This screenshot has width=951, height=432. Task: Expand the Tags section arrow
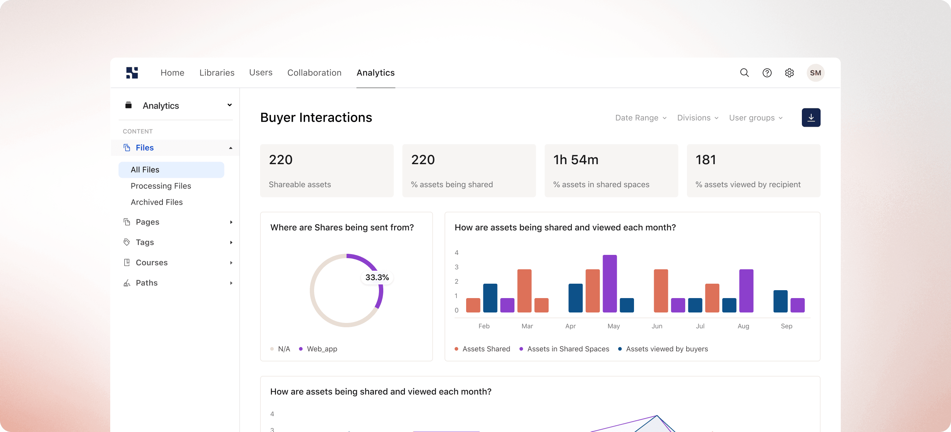231,242
